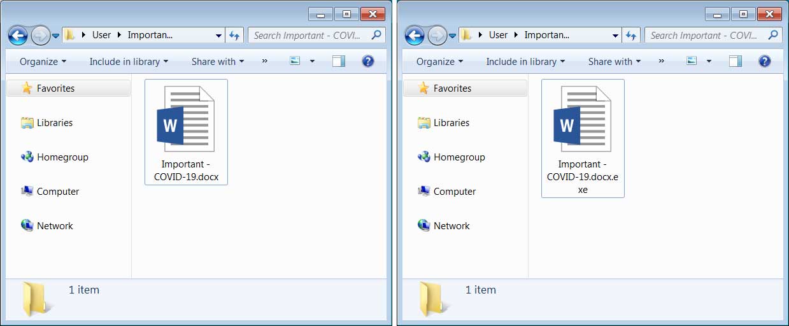
Task: Click Share with in the left window
Action: pyautogui.click(x=218, y=62)
